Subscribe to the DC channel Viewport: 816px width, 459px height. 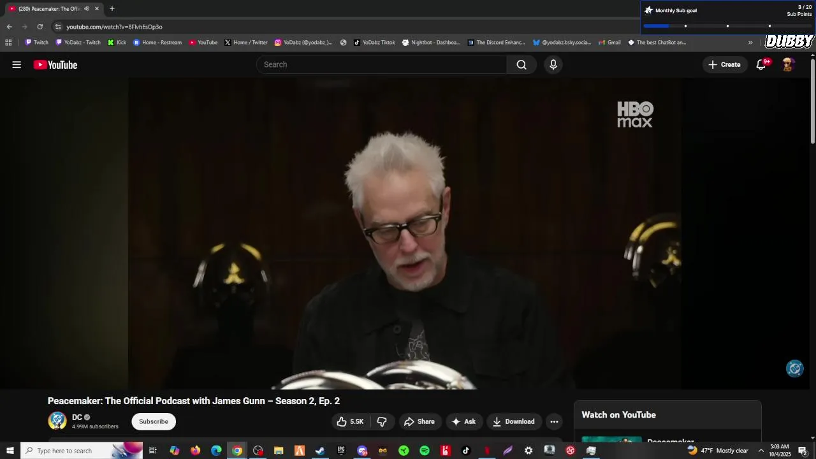[154, 421]
